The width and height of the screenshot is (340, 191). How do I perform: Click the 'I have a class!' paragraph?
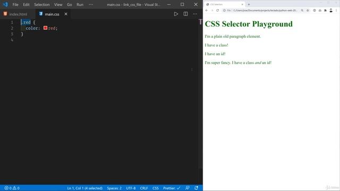[x=216, y=45]
